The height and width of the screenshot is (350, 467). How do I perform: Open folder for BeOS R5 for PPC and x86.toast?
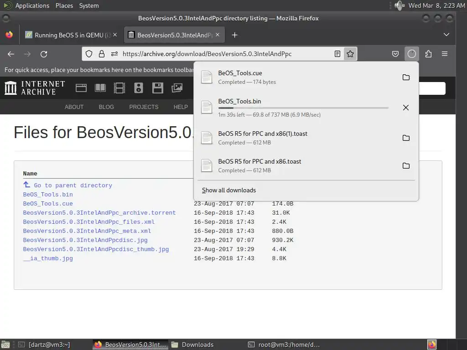406,166
